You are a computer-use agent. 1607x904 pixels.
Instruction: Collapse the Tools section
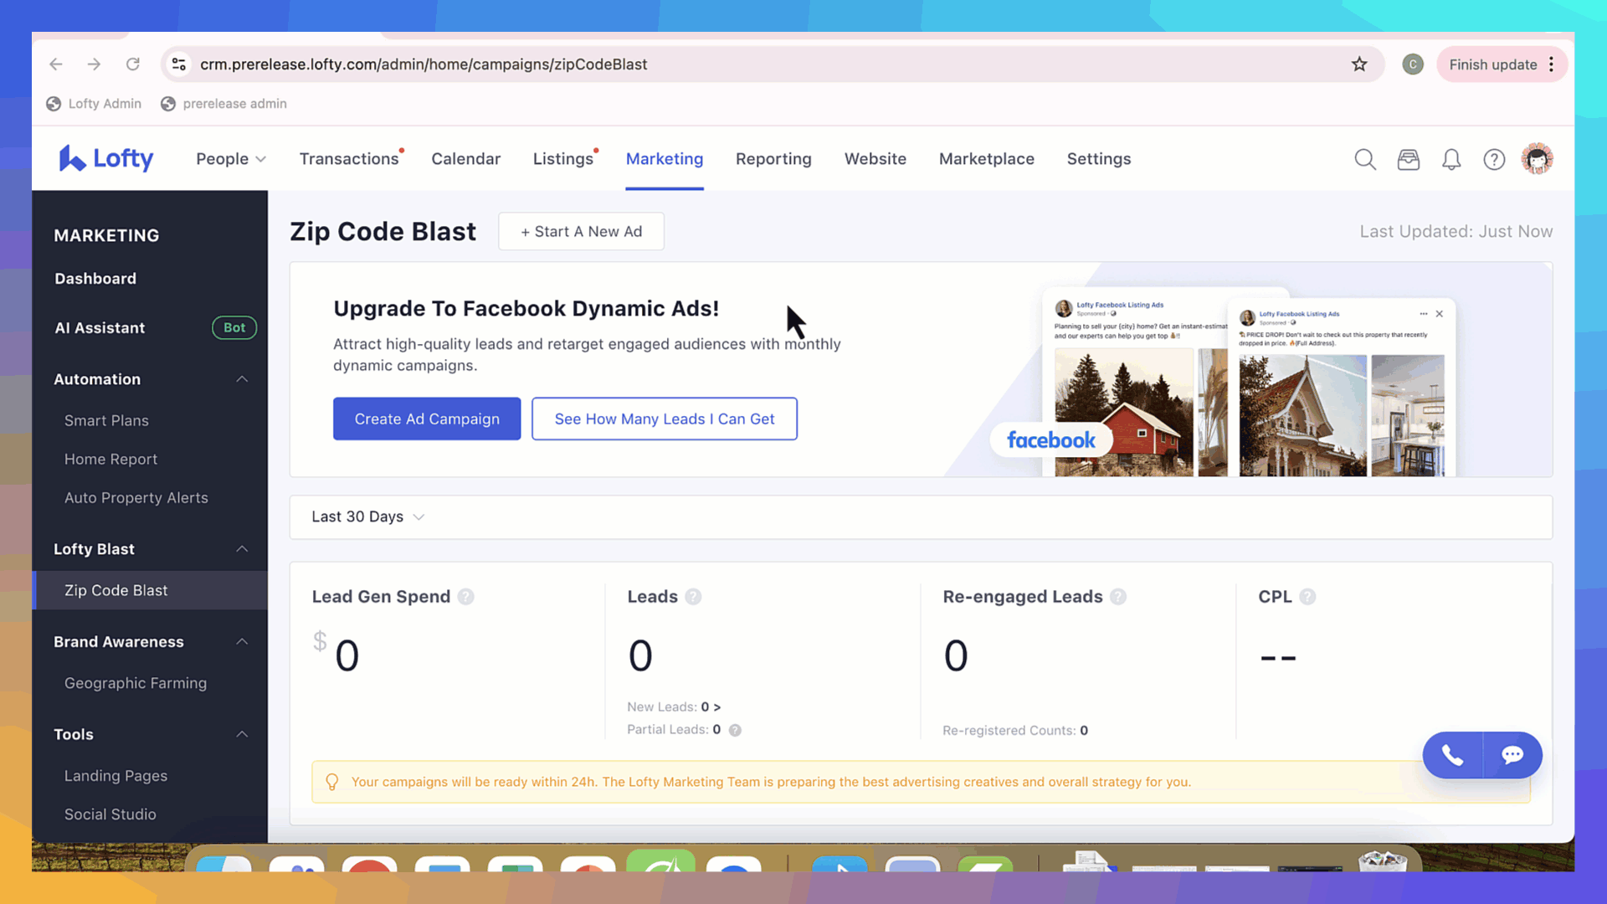pos(242,734)
